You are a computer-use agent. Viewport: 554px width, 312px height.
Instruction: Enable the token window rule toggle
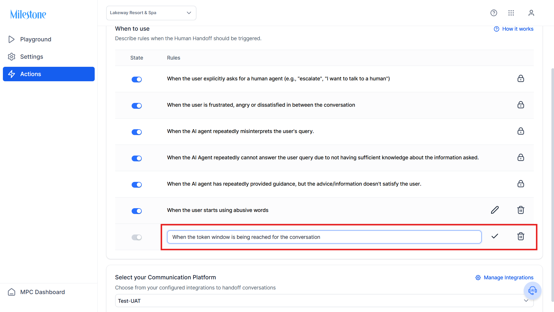137,237
